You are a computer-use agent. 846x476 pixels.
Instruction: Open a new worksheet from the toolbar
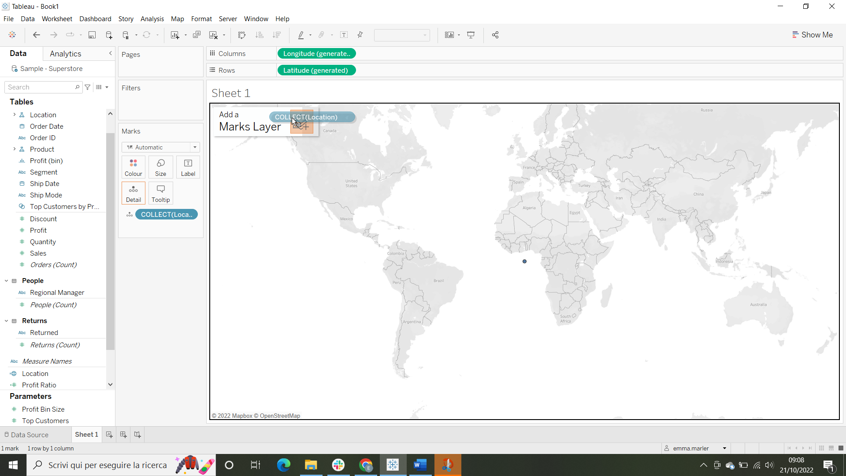point(175,35)
